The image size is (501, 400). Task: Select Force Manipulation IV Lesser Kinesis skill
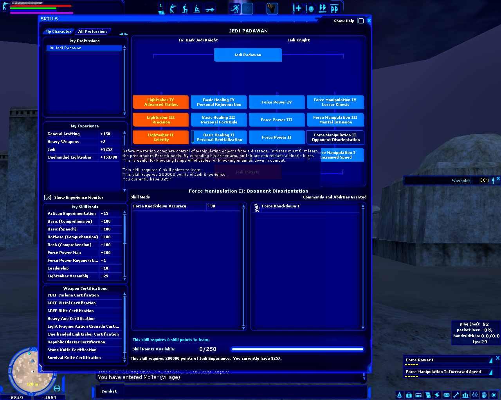(335, 102)
